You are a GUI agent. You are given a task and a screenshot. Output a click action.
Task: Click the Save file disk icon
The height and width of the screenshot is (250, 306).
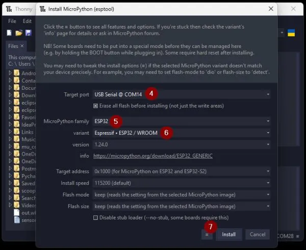click(28, 33)
